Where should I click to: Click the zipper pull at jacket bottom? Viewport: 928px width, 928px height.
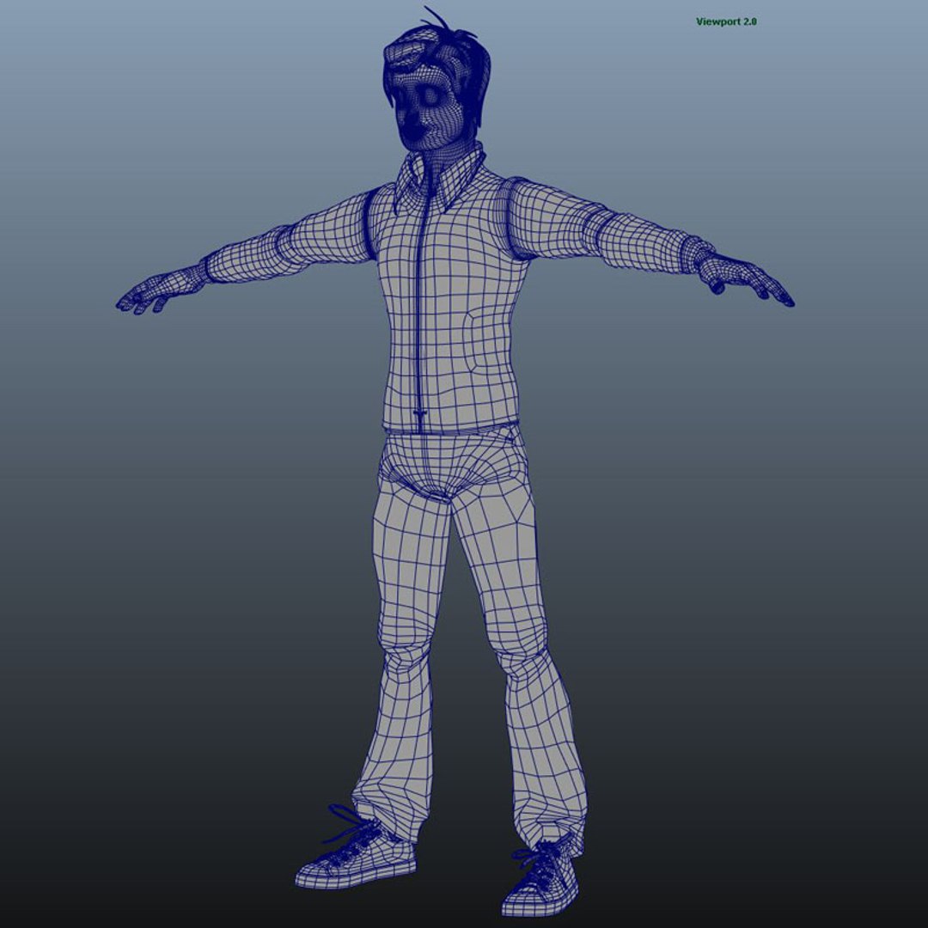tap(420, 417)
